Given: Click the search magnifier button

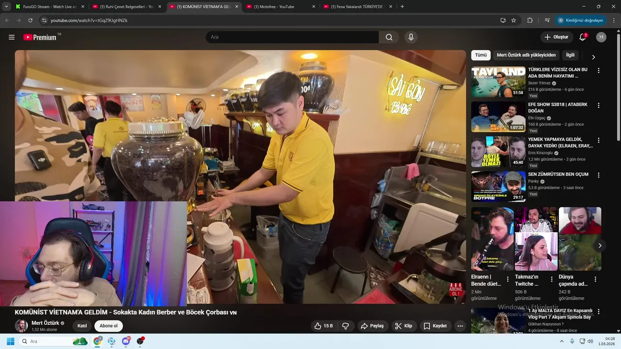Looking at the screenshot, I should (389, 37).
